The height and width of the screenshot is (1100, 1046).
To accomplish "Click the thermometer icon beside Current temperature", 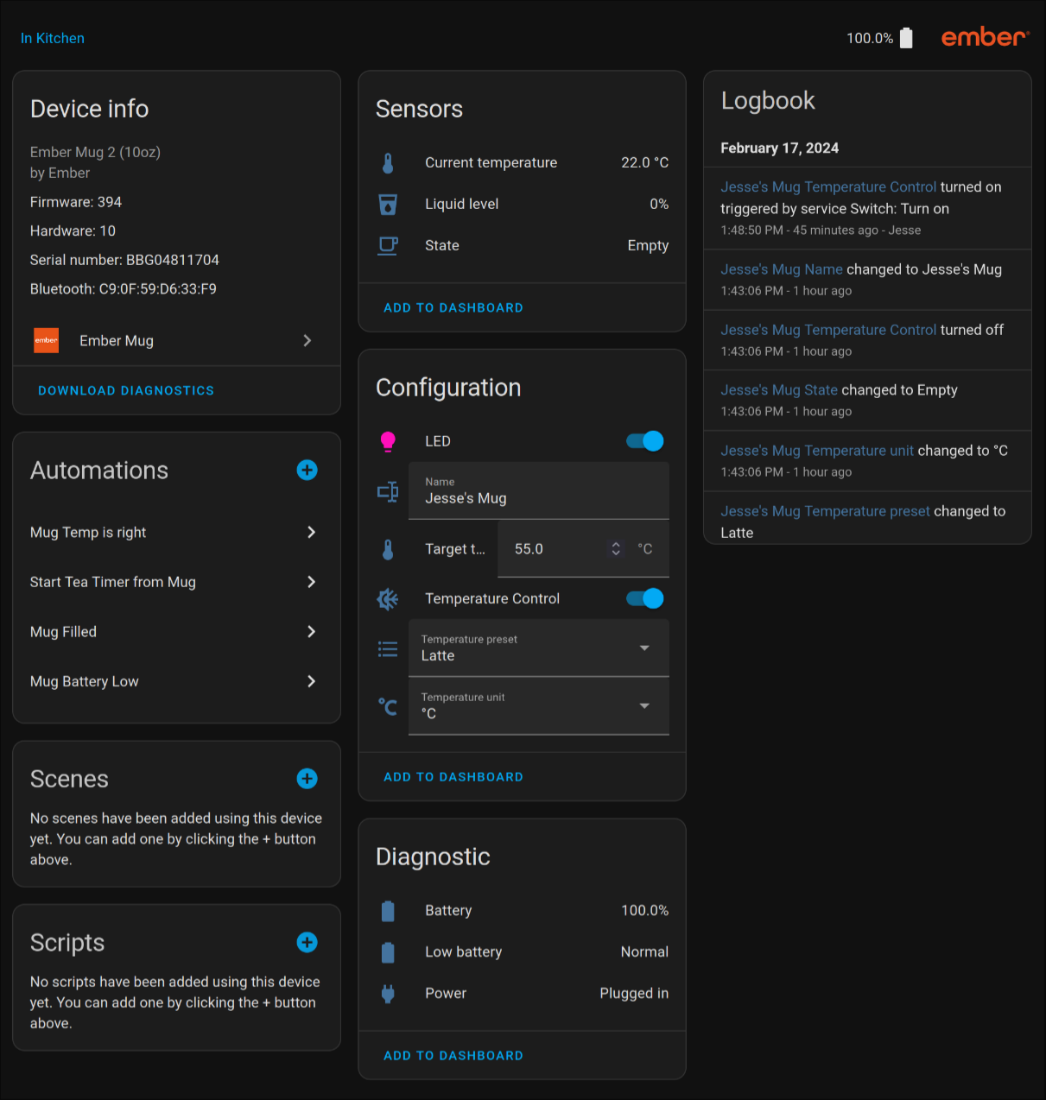I will pos(388,162).
